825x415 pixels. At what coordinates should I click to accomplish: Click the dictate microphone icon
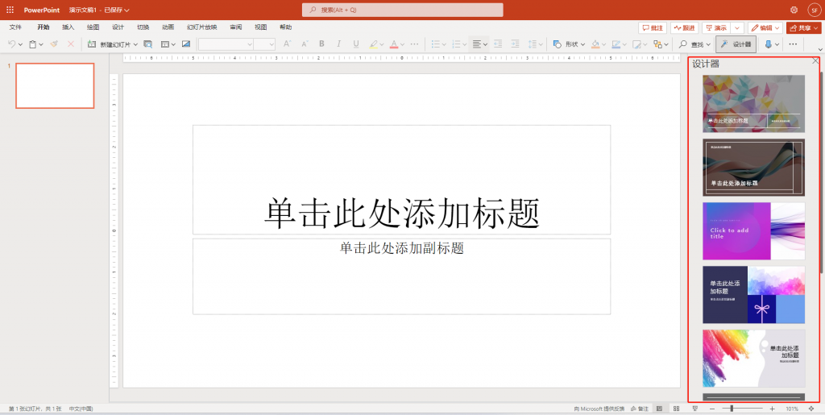[768, 44]
